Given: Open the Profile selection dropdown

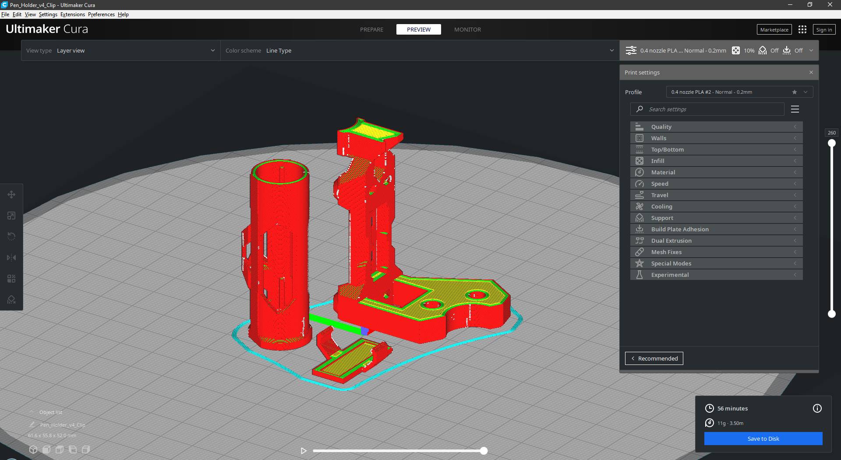Looking at the screenshot, I should click(x=739, y=92).
